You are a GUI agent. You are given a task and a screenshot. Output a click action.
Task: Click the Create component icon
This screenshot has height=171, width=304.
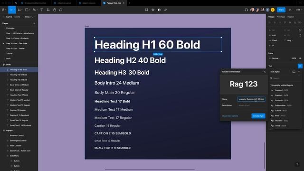[153, 10]
